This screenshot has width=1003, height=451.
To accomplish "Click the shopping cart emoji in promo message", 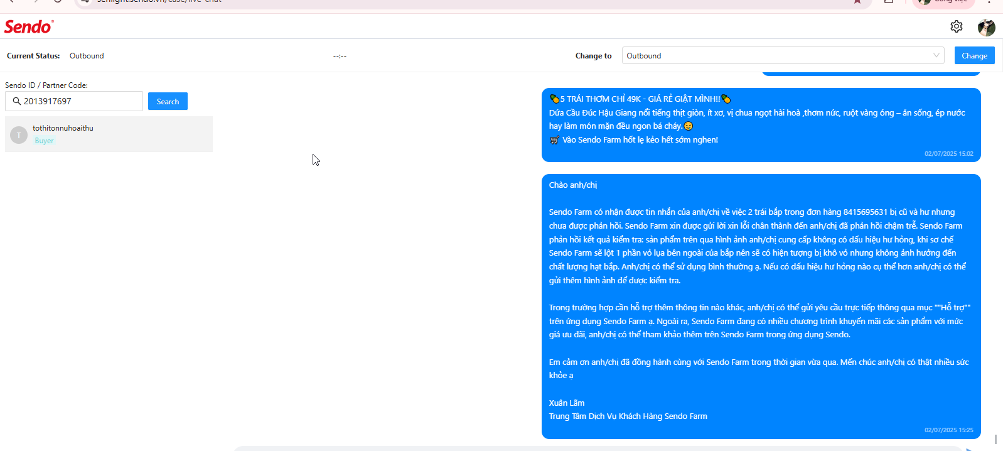I will tap(554, 140).
